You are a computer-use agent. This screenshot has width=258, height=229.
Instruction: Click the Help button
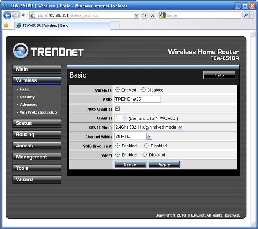click(x=219, y=75)
